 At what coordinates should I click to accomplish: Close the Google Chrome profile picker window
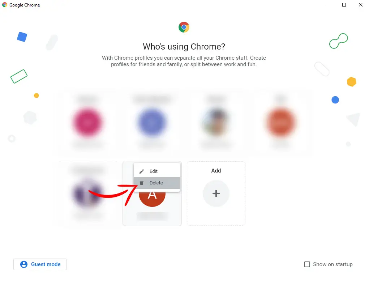pos(361,5)
